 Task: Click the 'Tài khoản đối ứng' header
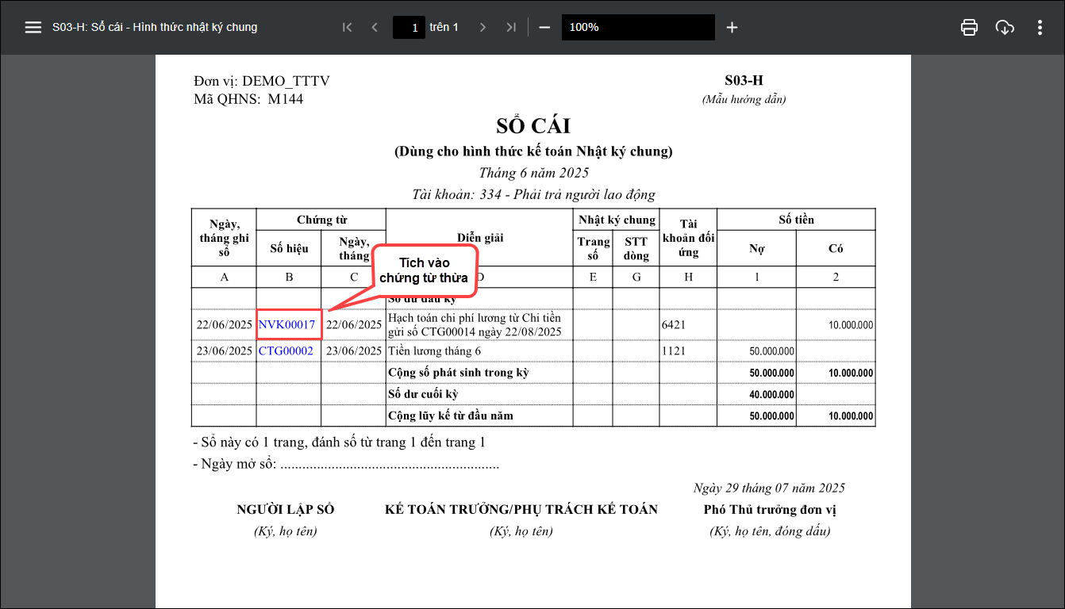coord(688,238)
